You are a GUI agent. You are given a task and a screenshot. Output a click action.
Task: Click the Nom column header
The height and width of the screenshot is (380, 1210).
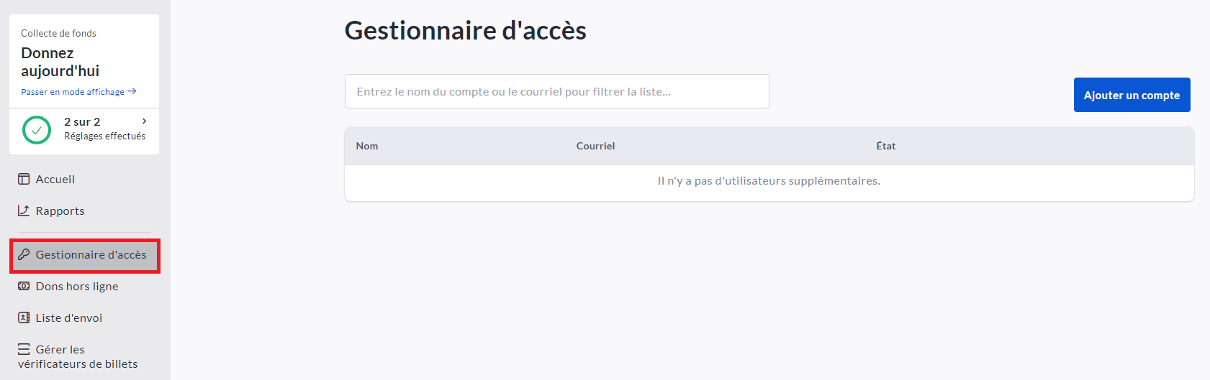click(x=367, y=146)
